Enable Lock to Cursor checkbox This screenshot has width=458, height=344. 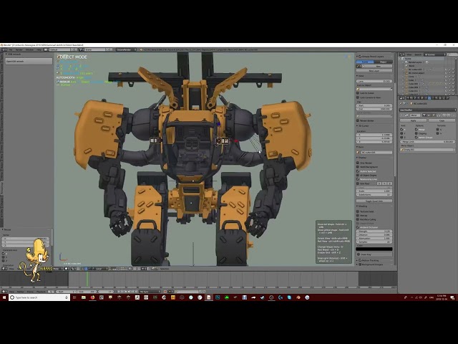[358, 93]
